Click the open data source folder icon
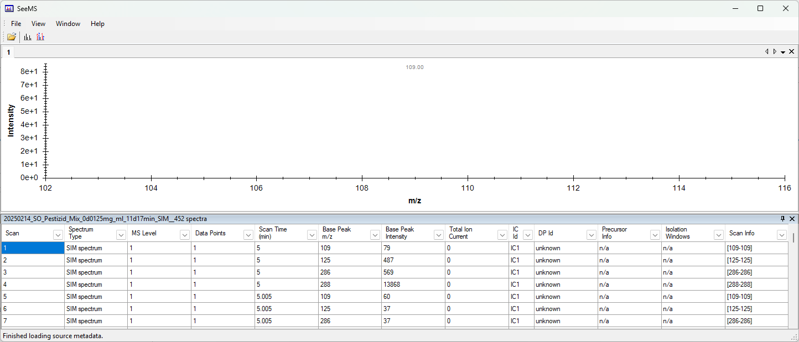799x342 pixels. click(11, 37)
